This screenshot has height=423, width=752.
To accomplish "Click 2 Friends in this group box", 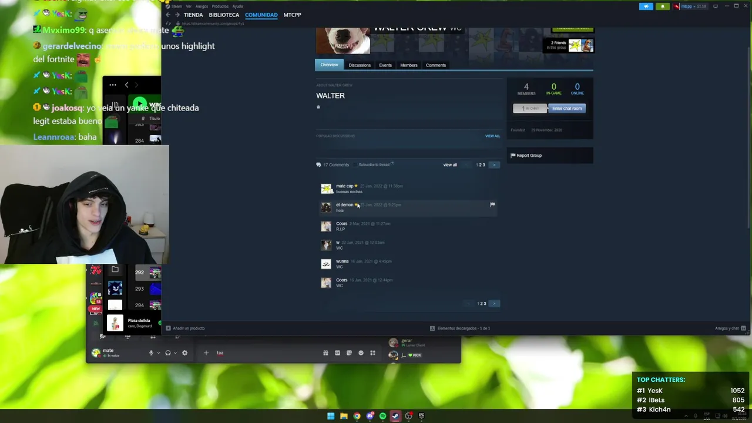I will [x=569, y=45].
